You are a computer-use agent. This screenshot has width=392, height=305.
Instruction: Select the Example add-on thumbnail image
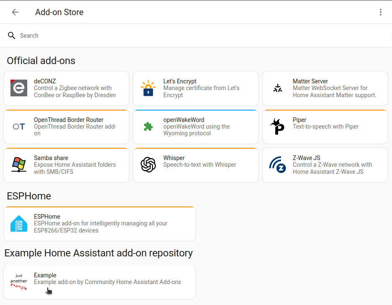coord(18,282)
